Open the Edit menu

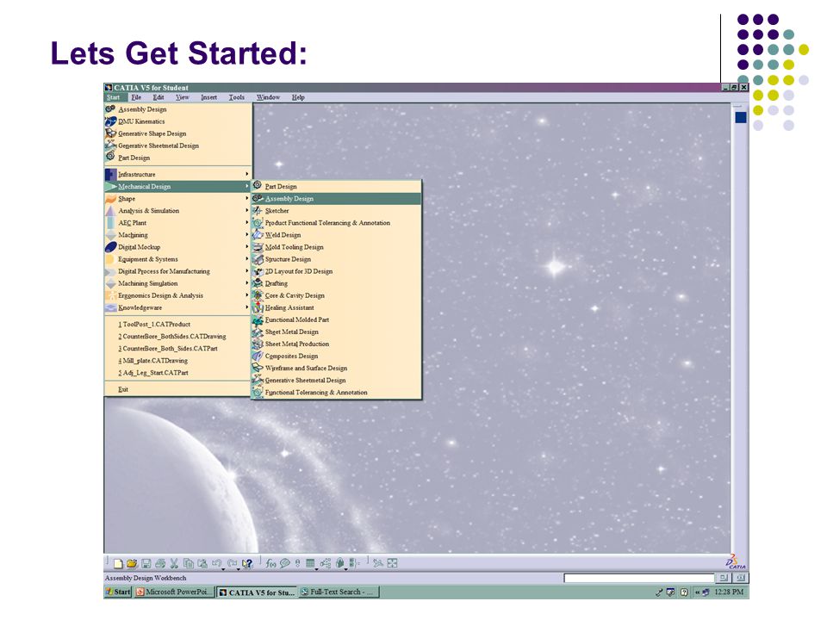159,97
